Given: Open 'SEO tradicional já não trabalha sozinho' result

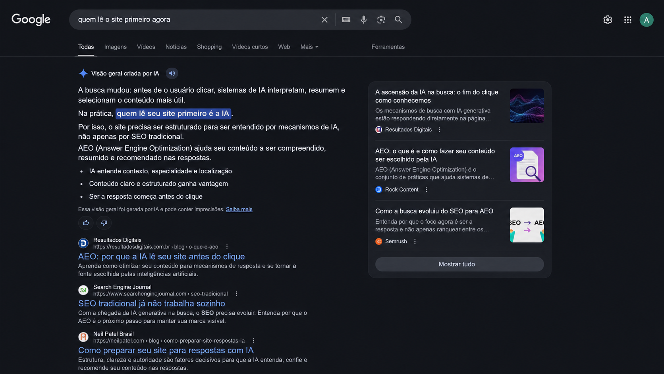Looking at the screenshot, I should click(151, 303).
